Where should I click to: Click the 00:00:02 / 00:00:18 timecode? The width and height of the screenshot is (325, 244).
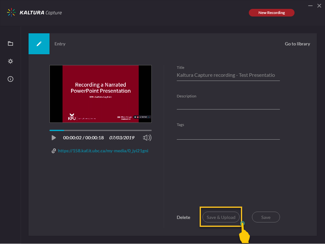click(x=83, y=138)
